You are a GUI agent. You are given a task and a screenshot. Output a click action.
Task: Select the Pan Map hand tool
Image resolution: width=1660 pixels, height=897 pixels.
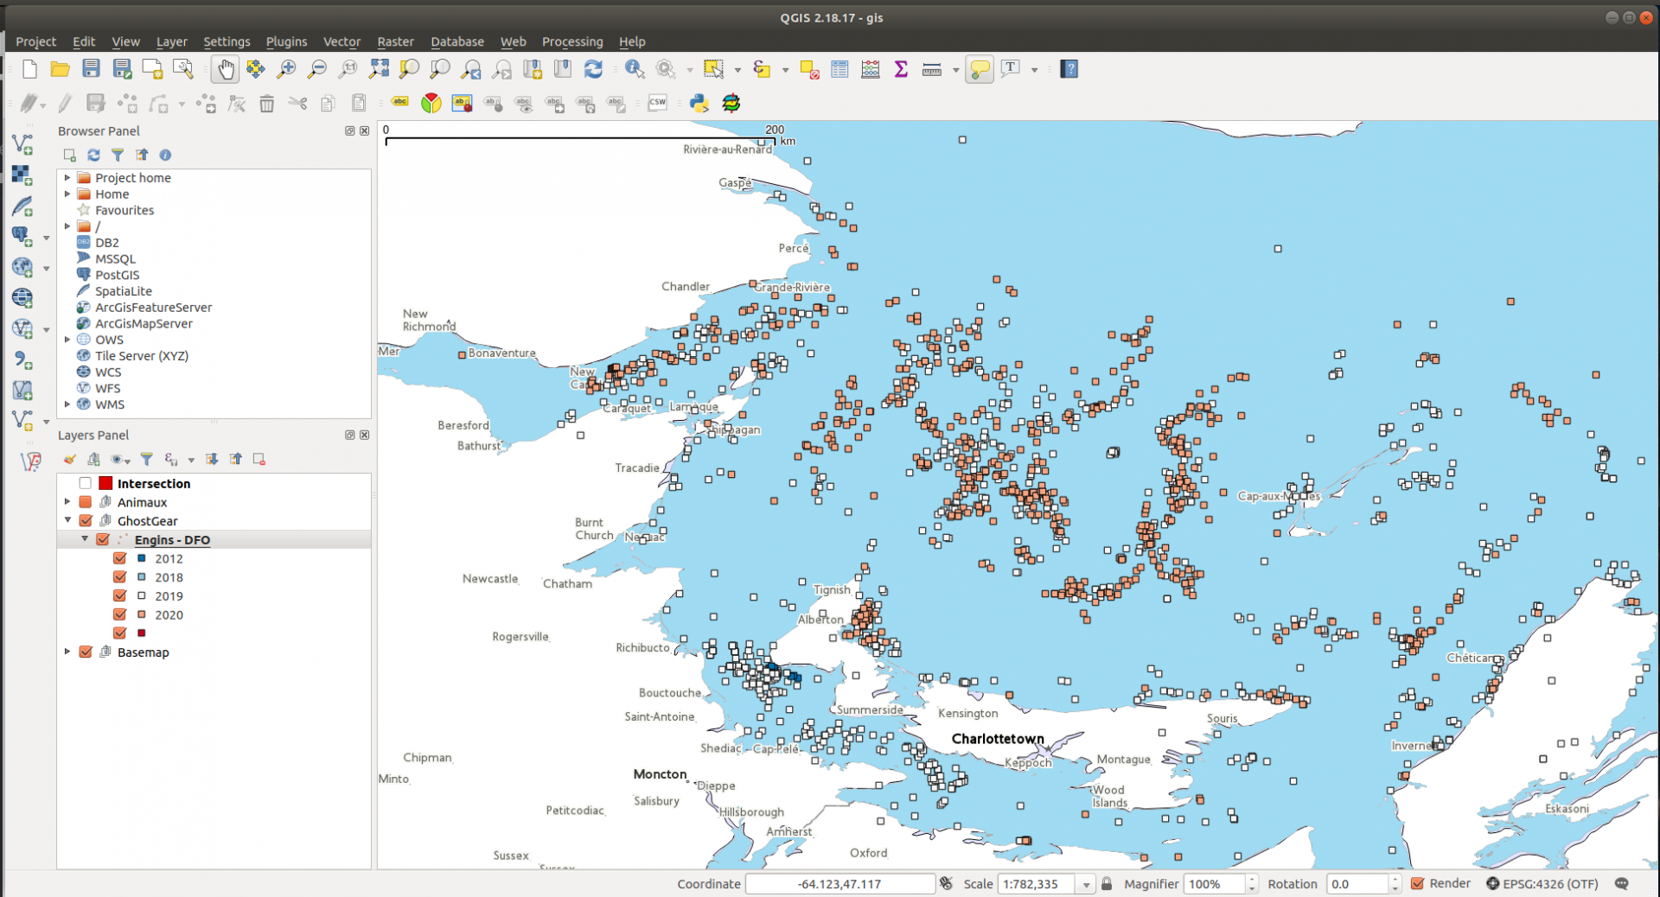point(225,69)
